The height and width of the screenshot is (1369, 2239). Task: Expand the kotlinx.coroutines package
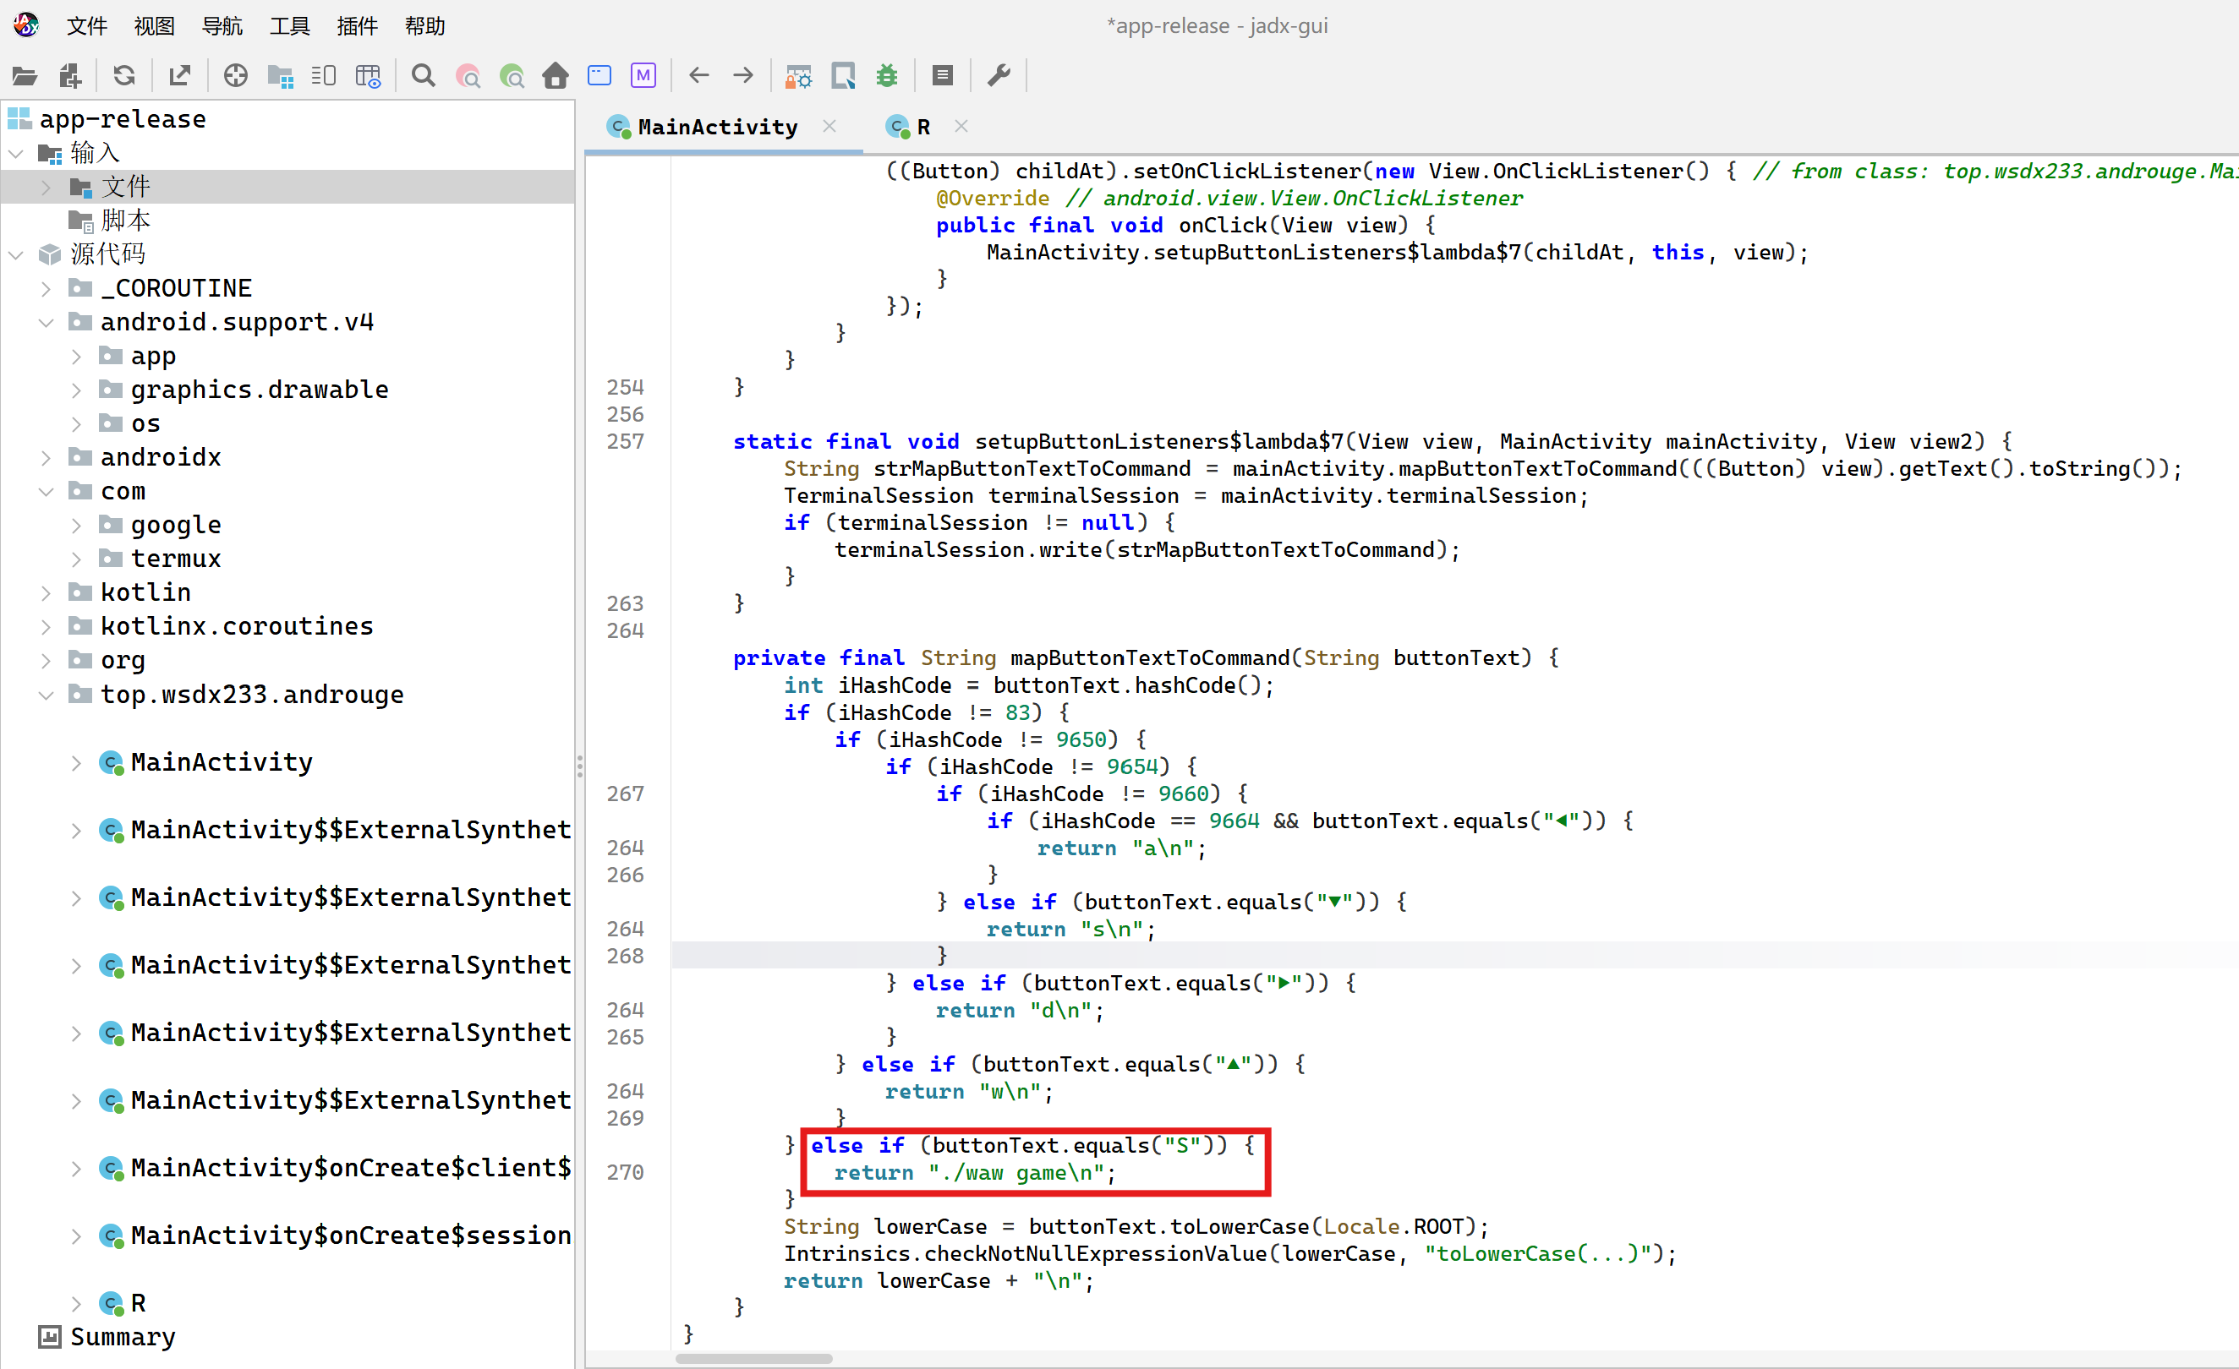[47, 627]
